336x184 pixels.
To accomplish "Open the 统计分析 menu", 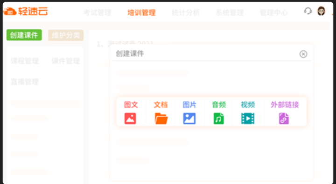I will (186, 13).
